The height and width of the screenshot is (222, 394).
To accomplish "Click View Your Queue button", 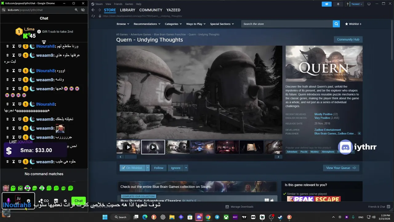I will click(x=341, y=168).
